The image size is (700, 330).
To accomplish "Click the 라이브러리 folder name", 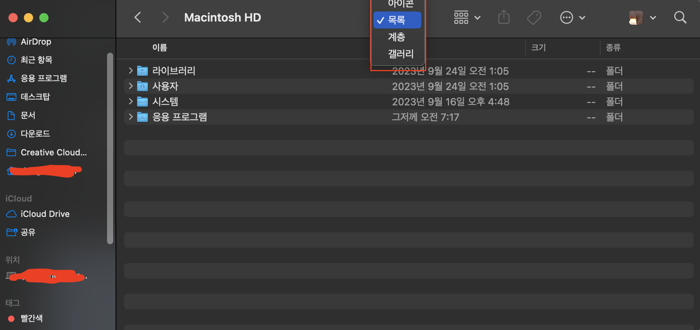I will point(174,71).
